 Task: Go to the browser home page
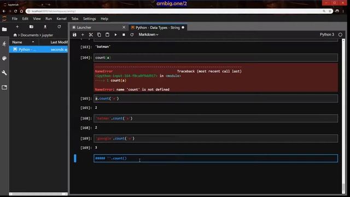tap(21, 11)
